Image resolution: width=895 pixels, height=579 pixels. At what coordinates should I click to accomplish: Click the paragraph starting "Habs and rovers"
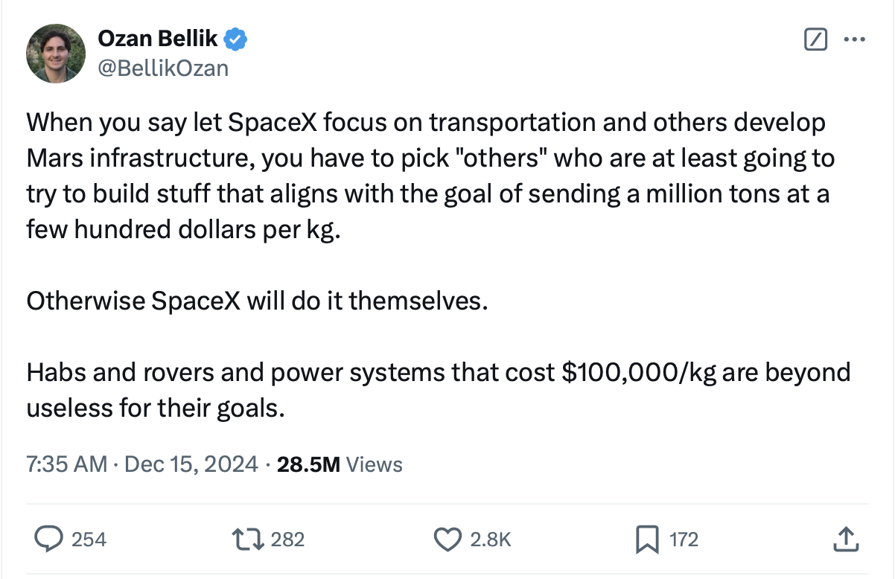click(438, 389)
